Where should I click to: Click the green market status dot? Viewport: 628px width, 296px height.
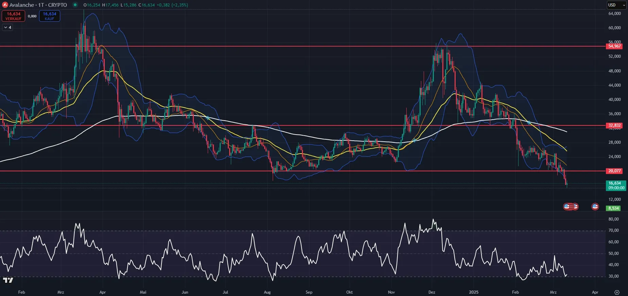pos(75,5)
